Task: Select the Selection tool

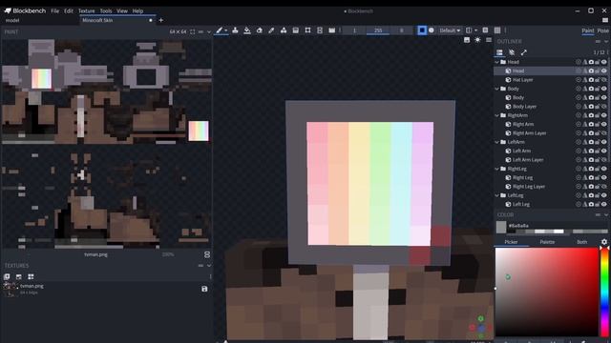Action: [x=307, y=30]
